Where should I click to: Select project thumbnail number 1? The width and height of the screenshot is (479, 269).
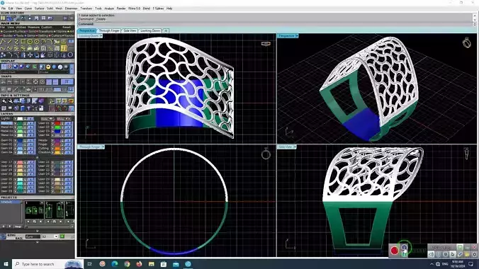click(34, 210)
